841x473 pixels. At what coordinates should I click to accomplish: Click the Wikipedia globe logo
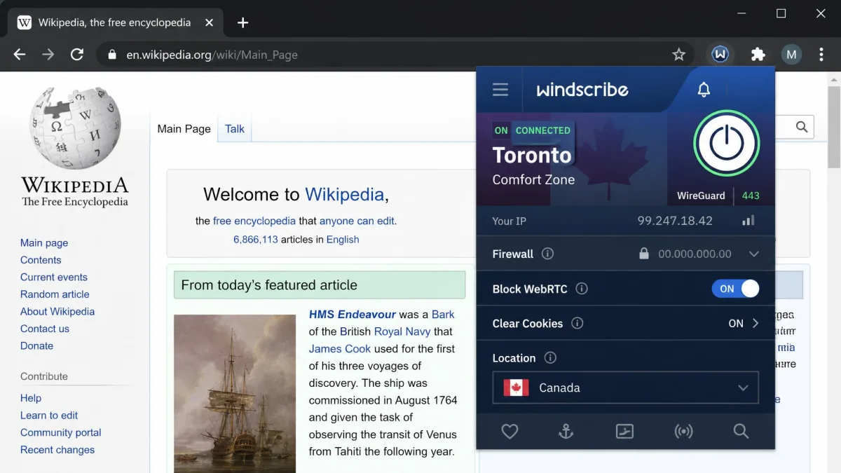[75, 128]
